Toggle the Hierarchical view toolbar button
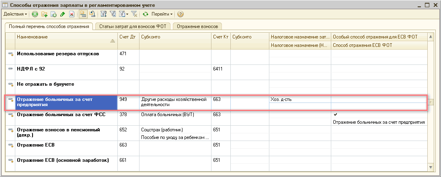This screenshot has height=177, width=441. click(83, 14)
